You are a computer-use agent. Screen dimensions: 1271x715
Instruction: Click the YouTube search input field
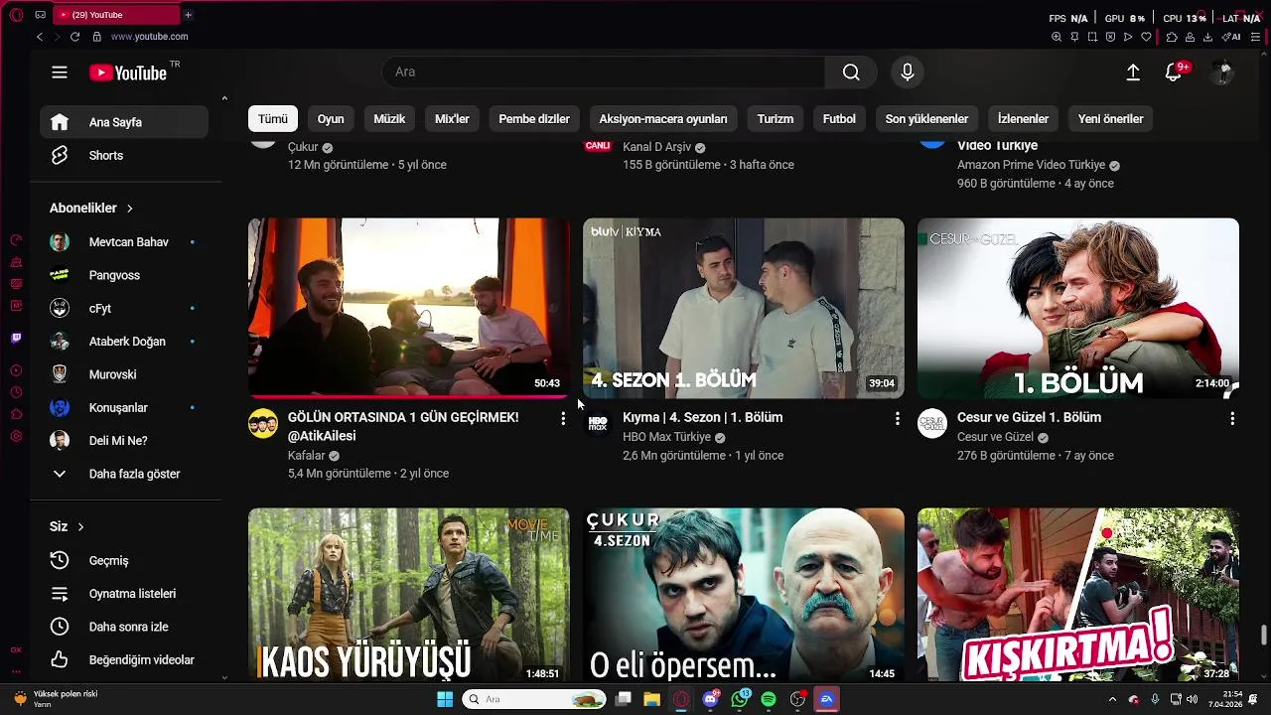pyautogui.click(x=604, y=71)
